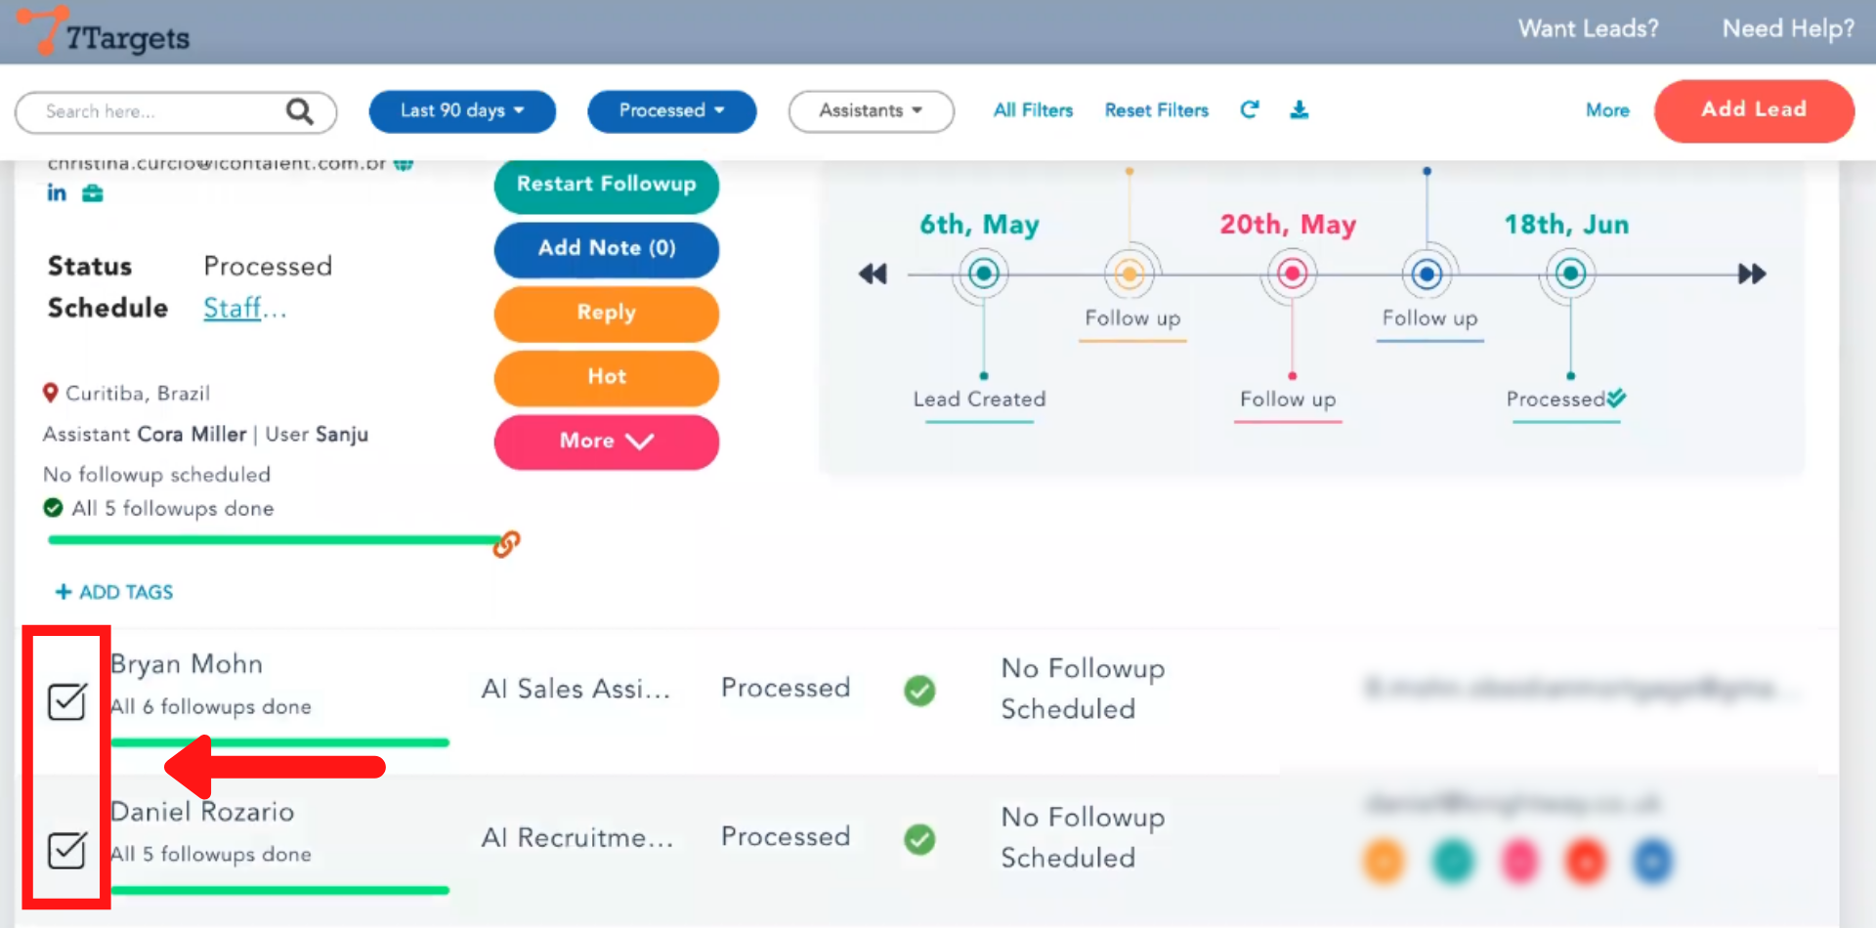Open the LinkedIn profile icon
Viewport: 1876px width, 928px height.
pos(57,193)
